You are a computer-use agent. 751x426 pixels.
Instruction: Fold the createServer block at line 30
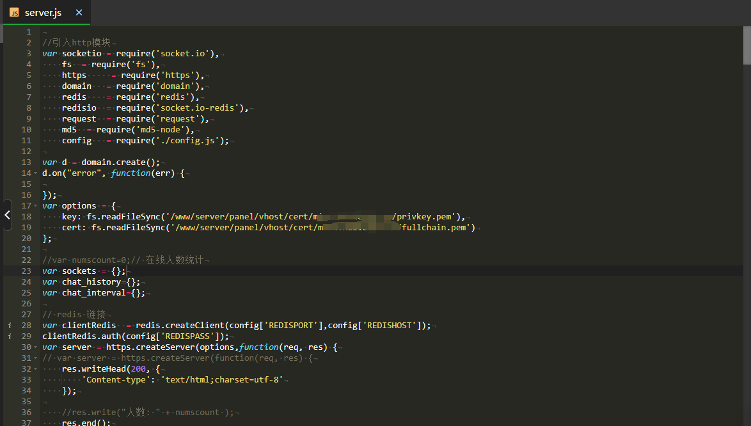point(35,347)
